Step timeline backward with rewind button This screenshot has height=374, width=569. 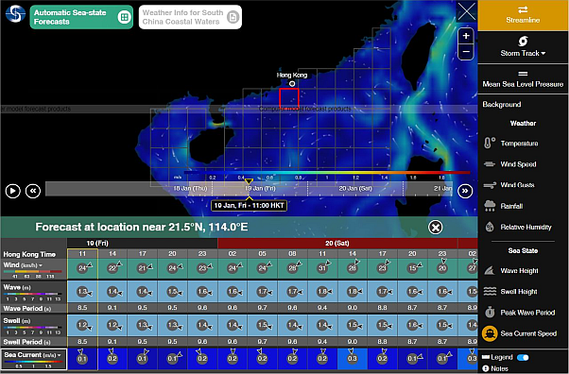[33, 191]
